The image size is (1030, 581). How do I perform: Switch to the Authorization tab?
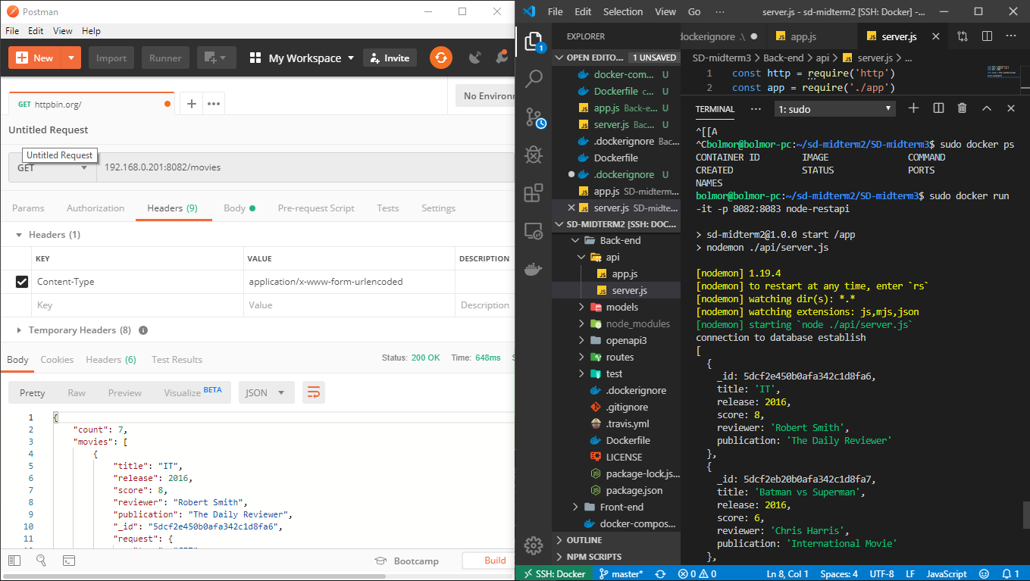pos(95,208)
